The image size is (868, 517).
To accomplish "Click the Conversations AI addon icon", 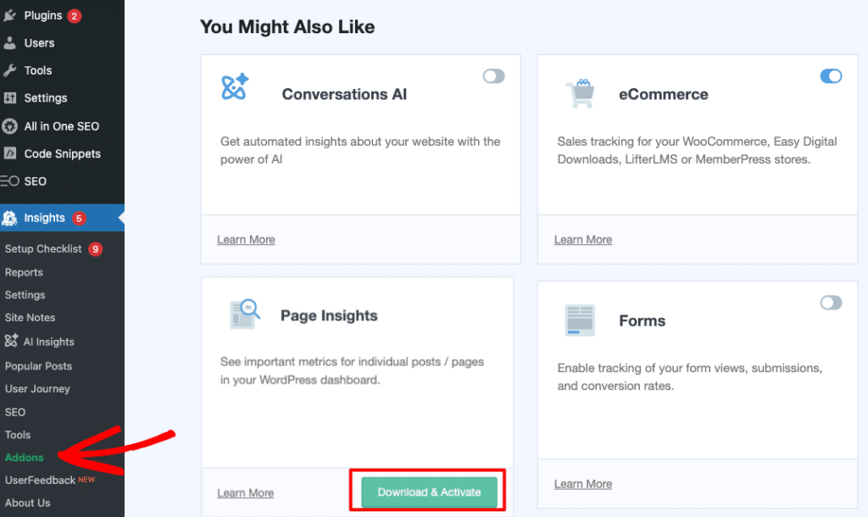I will click(x=235, y=87).
